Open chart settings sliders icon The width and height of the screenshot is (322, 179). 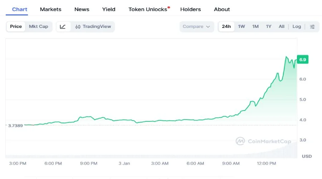[312, 26]
